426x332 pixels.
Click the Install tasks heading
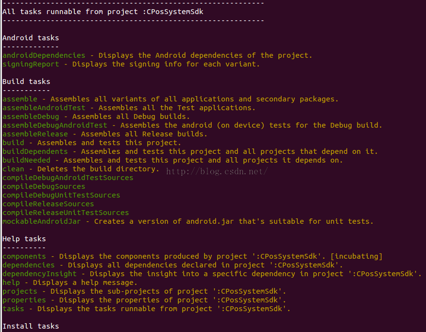31,326
